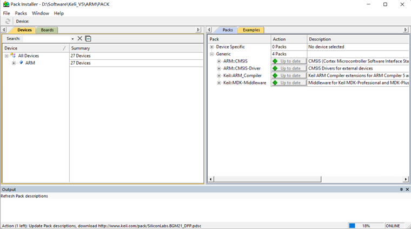This screenshot has height=229, width=411.
Task: Open the Search history dropdown arrow
Action: (x=72, y=39)
